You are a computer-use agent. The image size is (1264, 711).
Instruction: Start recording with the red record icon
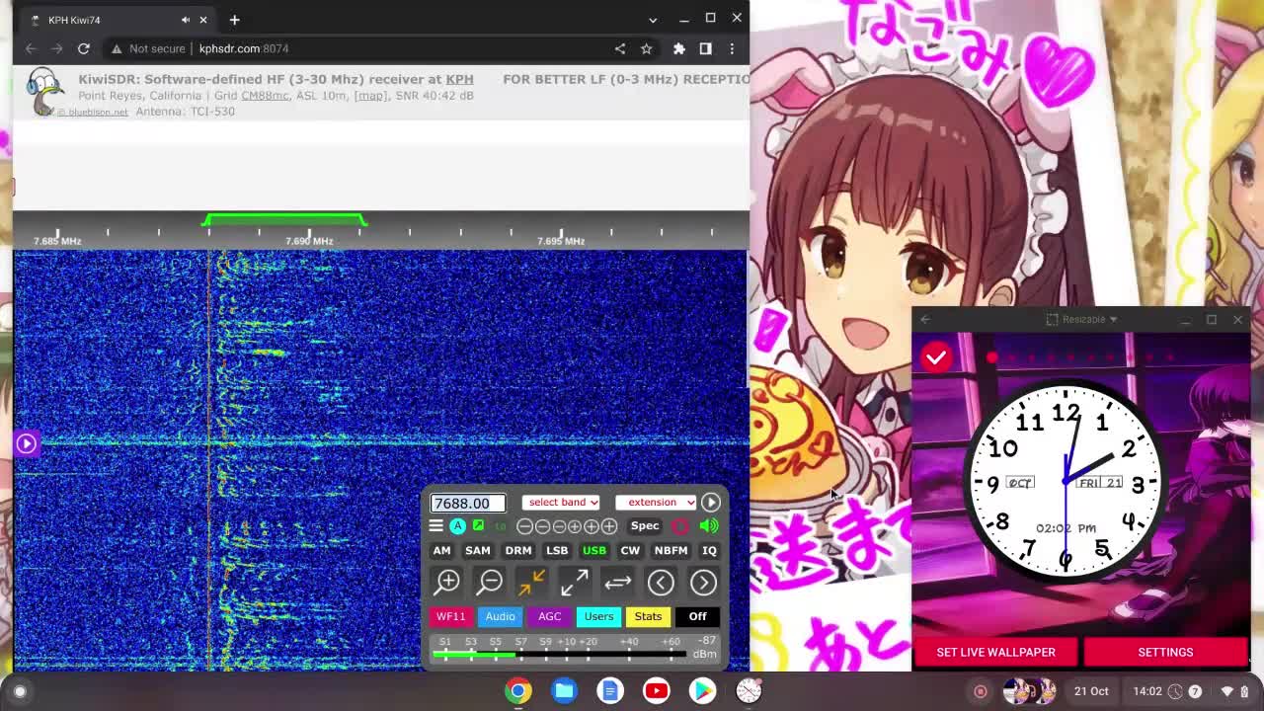coord(681,526)
